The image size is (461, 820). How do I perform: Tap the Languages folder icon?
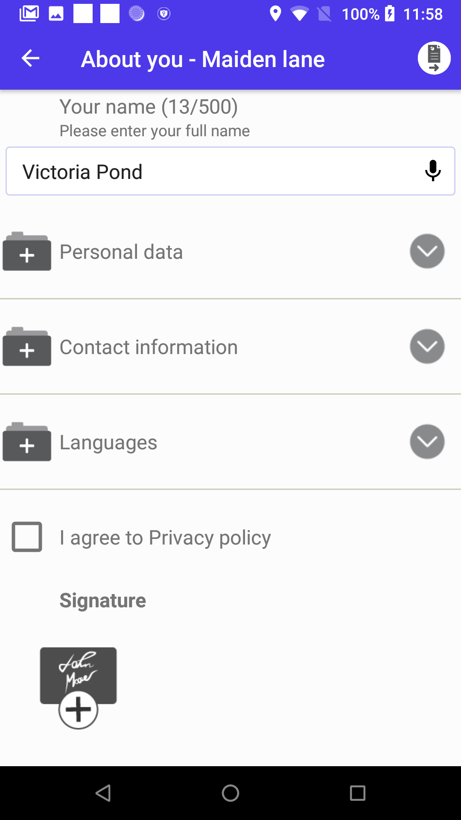pyautogui.click(x=27, y=442)
